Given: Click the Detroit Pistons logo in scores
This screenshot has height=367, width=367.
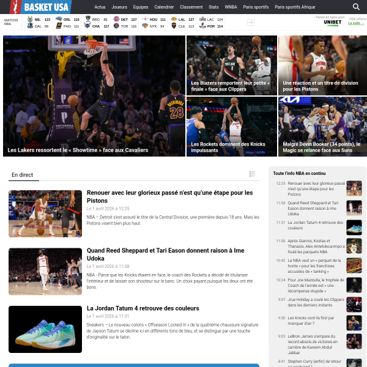Looking at the screenshot, I should 116,19.
